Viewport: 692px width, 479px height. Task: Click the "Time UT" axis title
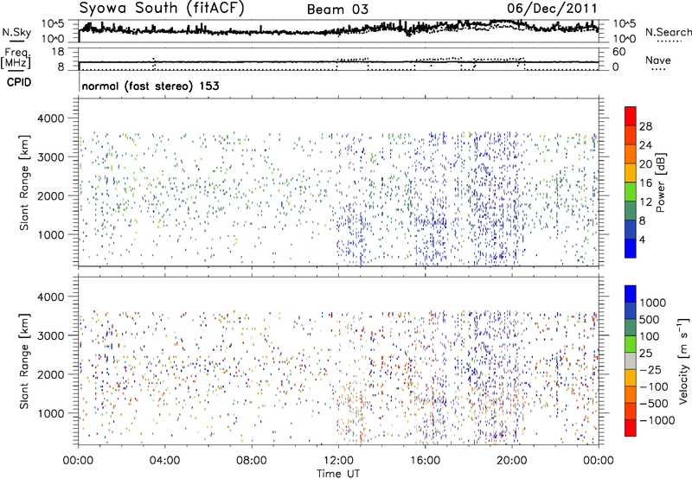[x=338, y=474]
